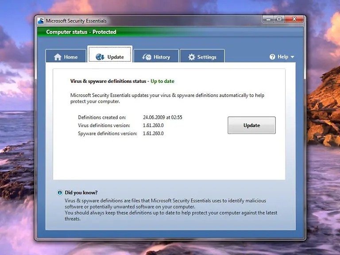Image resolution: width=340 pixels, height=255 pixels.
Task: Click the virus definitions version number
Action: tap(153, 125)
